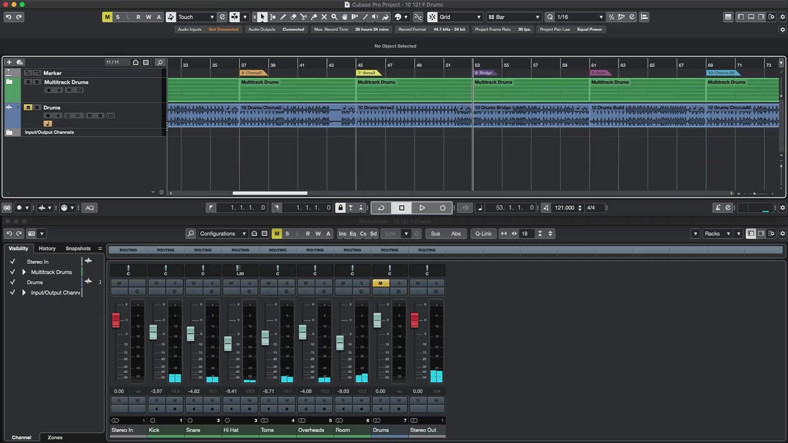788x443 pixels.
Task: Unmute the Drums channel in the mixer
Action: tap(380, 283)
